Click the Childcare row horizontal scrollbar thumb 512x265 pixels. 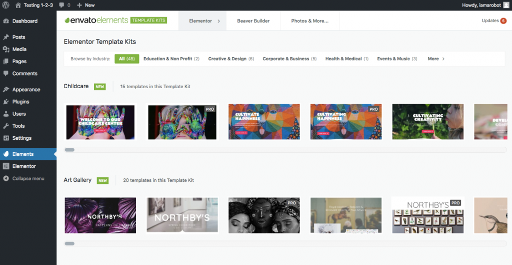click(69, 150)
